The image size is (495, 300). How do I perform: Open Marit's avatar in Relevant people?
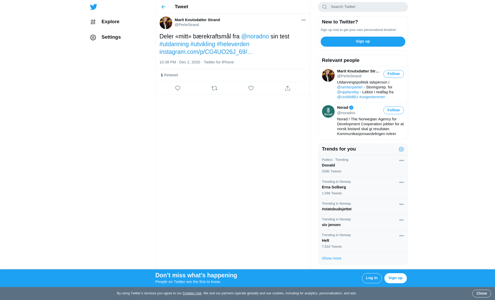[x=328, y=76]
